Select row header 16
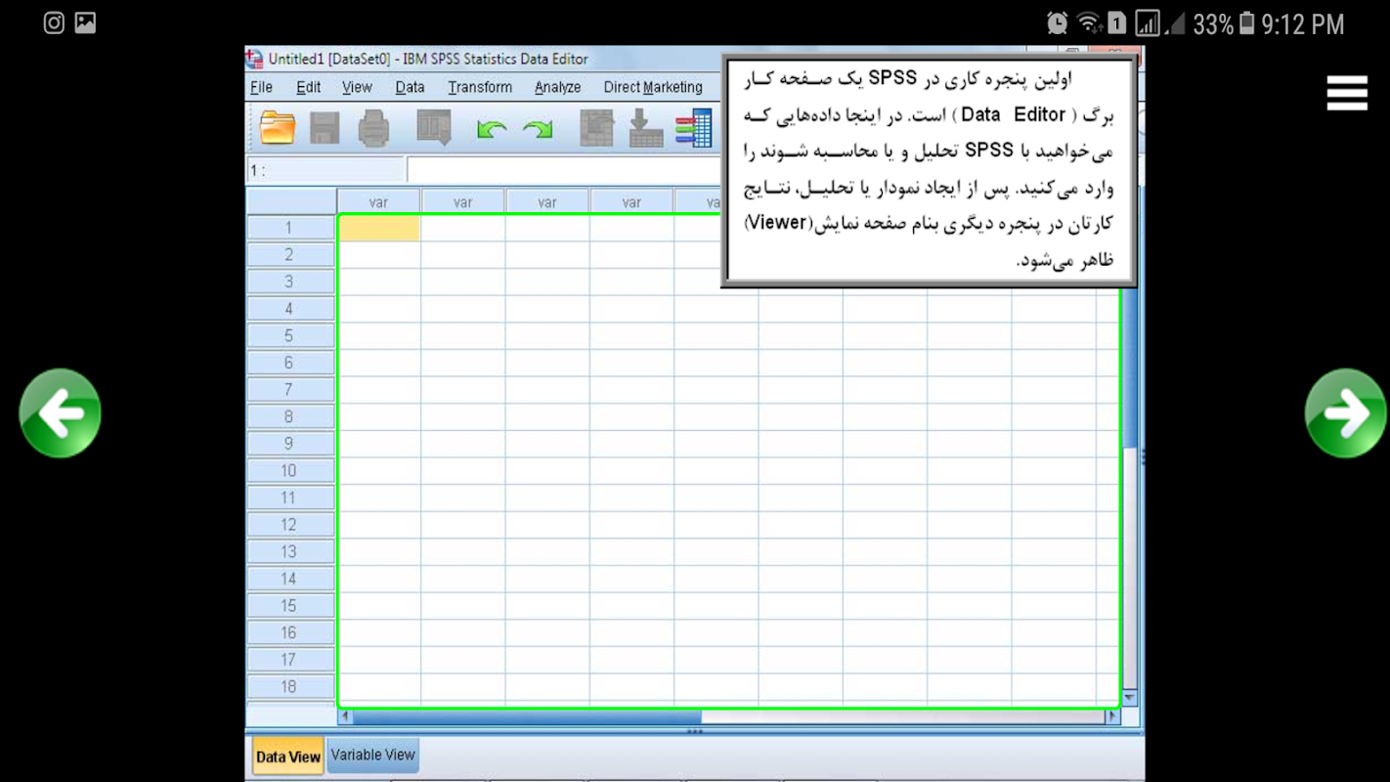This screenshot has height=782, width=1390. 290,633
